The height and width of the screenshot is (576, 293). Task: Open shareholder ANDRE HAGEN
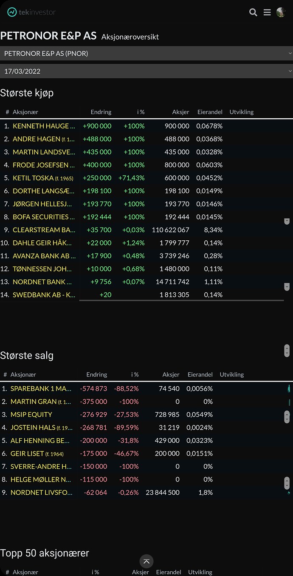44,139
